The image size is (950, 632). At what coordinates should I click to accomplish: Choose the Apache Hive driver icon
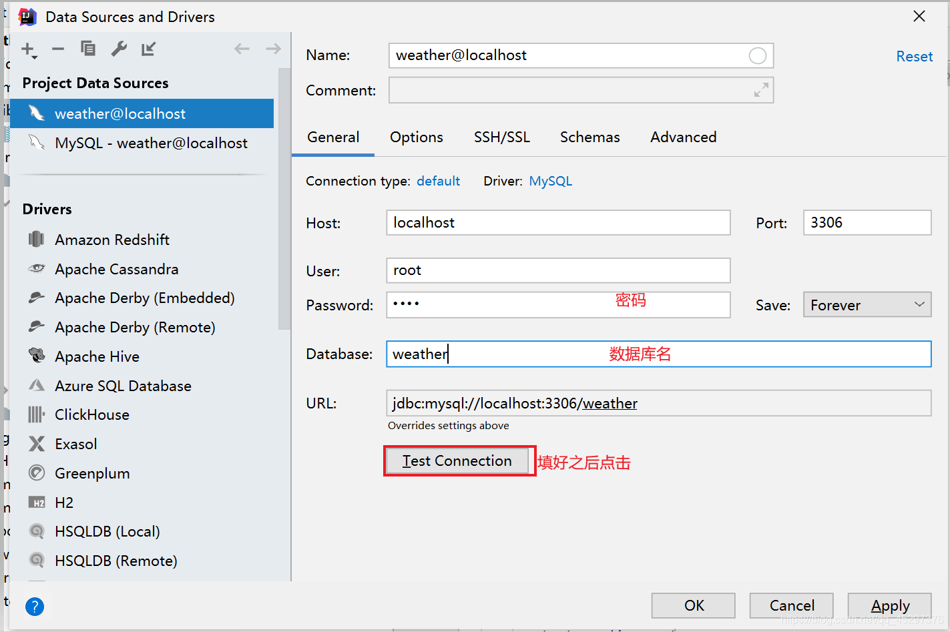pos(37,356)
